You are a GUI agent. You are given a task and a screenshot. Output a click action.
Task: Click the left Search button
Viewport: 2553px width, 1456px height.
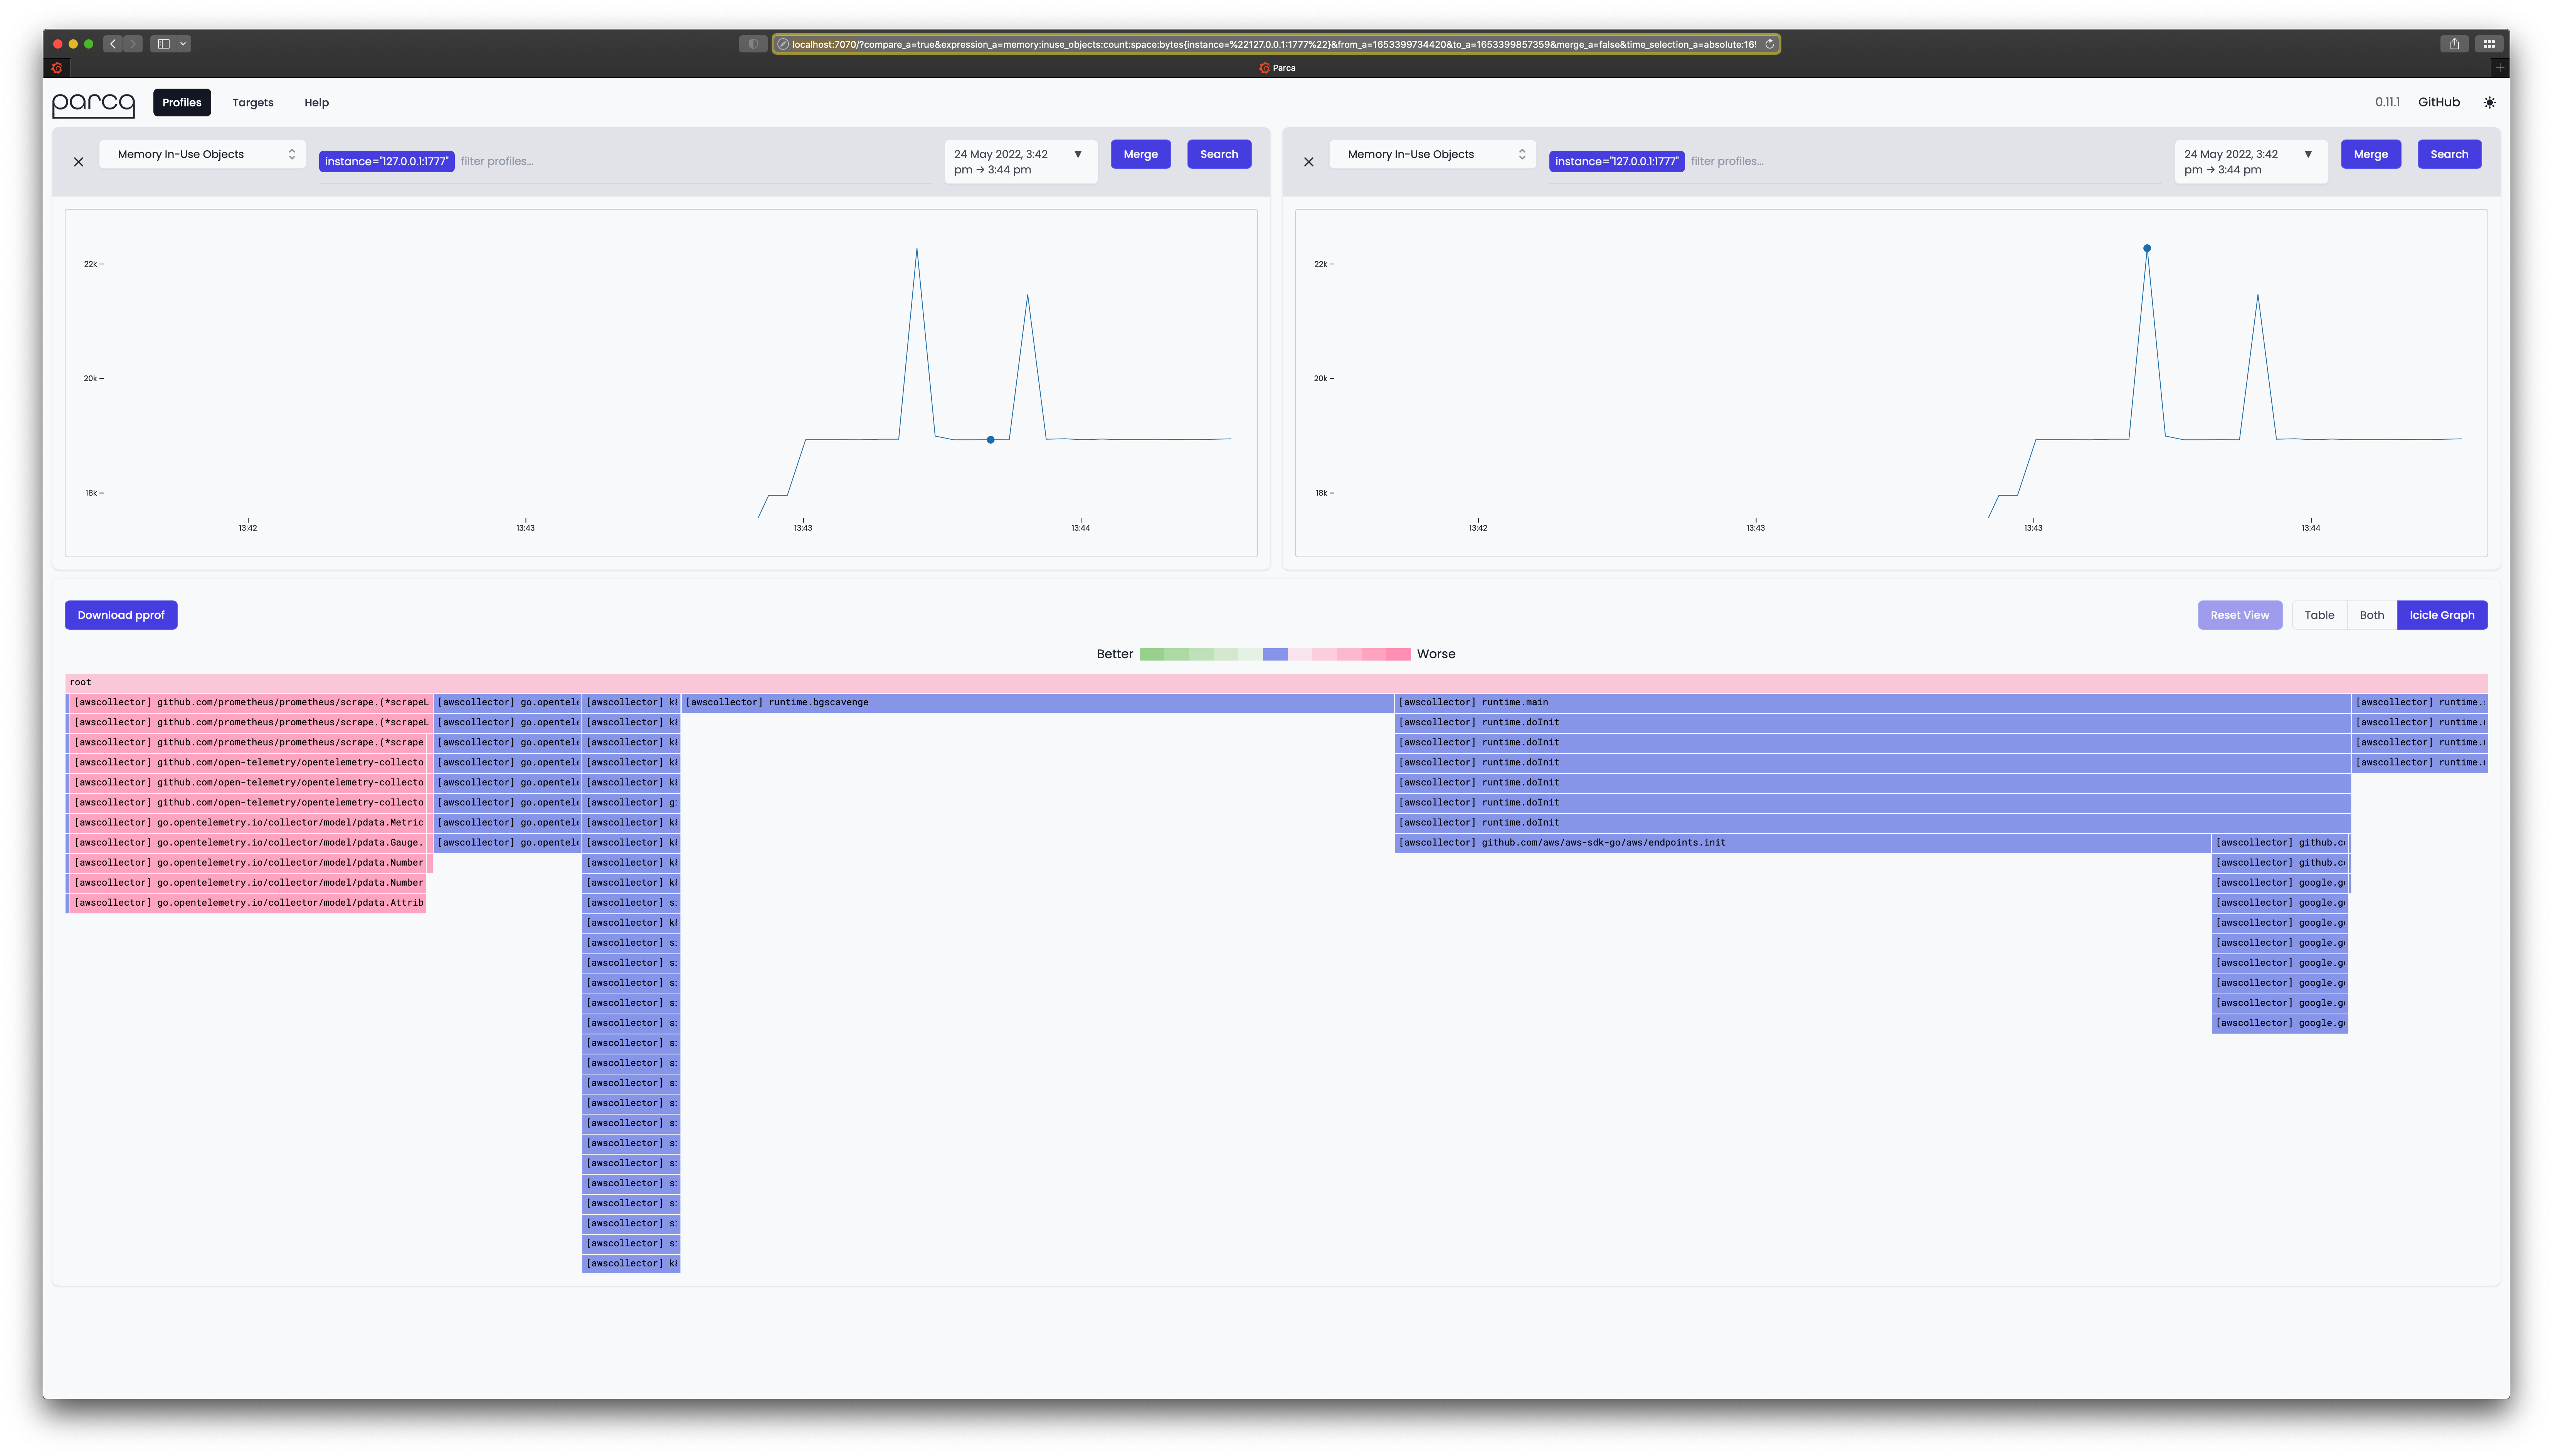[1219, 154]
